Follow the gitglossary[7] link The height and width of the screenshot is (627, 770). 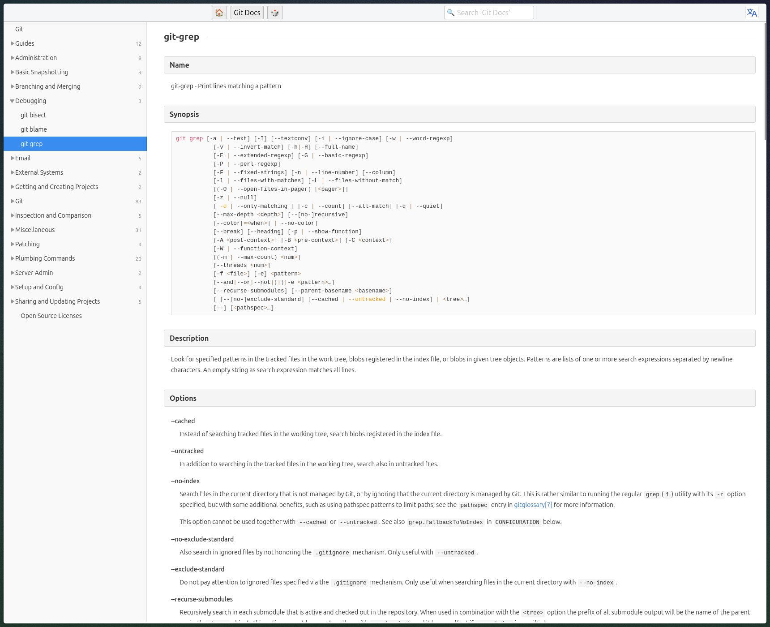tap(533, 505)
